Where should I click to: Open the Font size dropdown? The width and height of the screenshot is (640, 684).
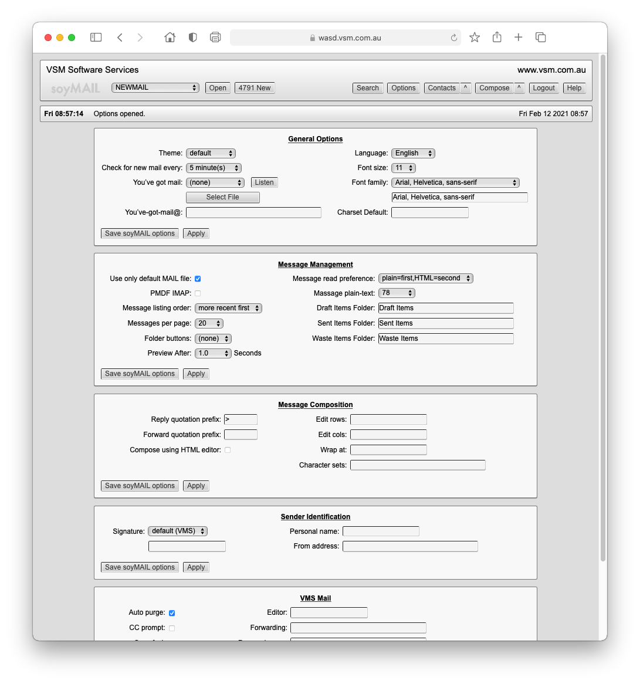click(404, 168)
